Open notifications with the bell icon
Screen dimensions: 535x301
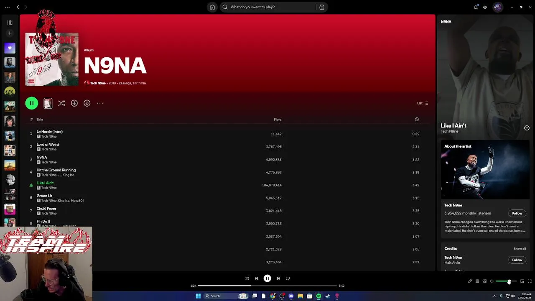click(x=476, y=7)
